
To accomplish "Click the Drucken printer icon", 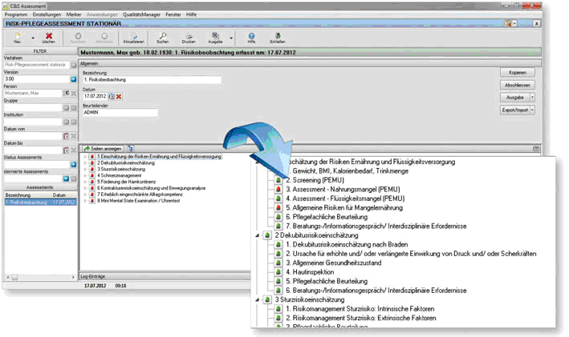I will 189,36.
